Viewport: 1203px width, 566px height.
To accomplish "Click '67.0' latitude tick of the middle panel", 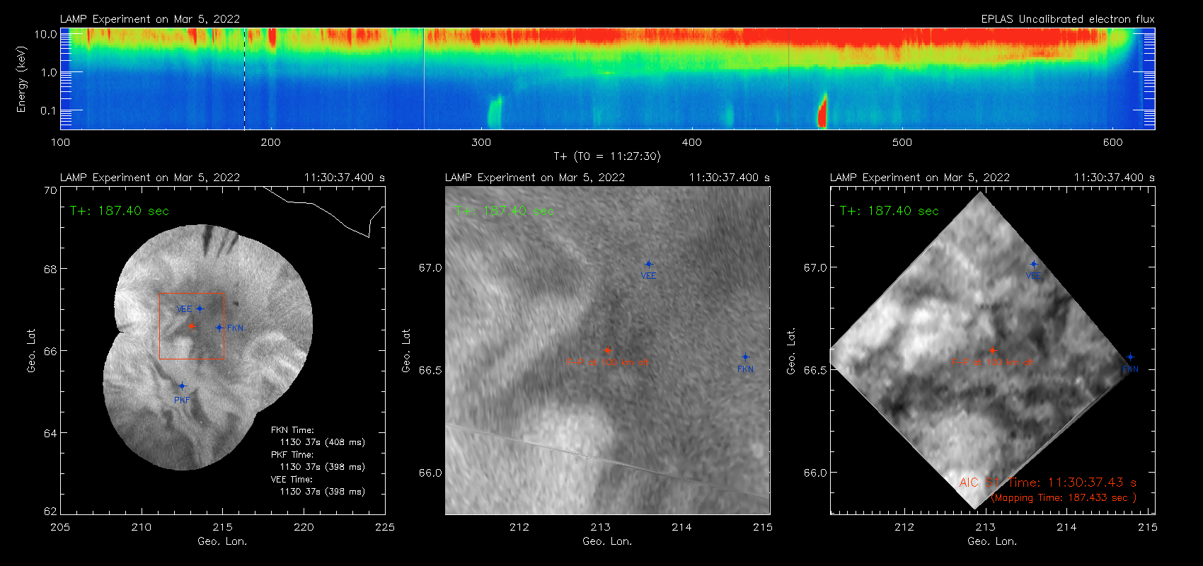I will [430, 267].
